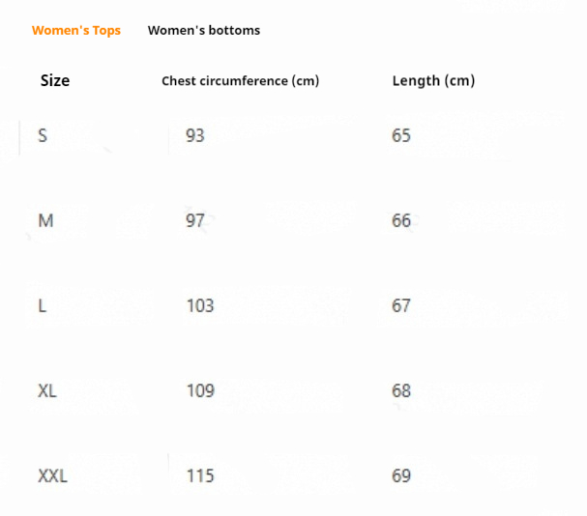The height and width of the screenshot is (516, 587).
Task: Click the chest value 115
Action: pos(200,475)
